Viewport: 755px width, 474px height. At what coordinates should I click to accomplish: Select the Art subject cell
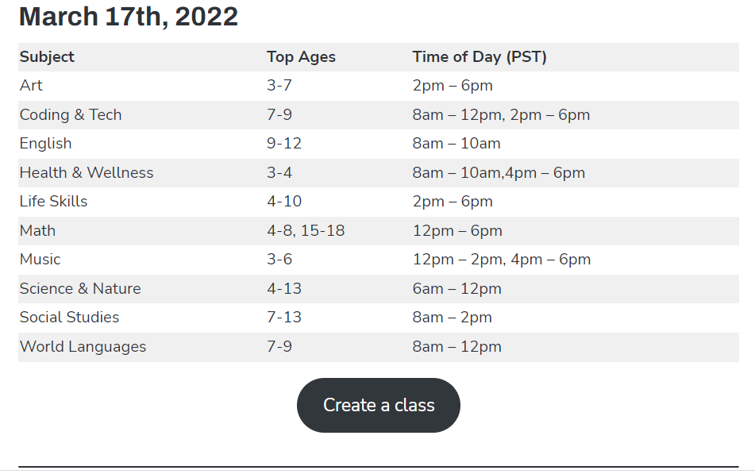[x=31, y=86]
